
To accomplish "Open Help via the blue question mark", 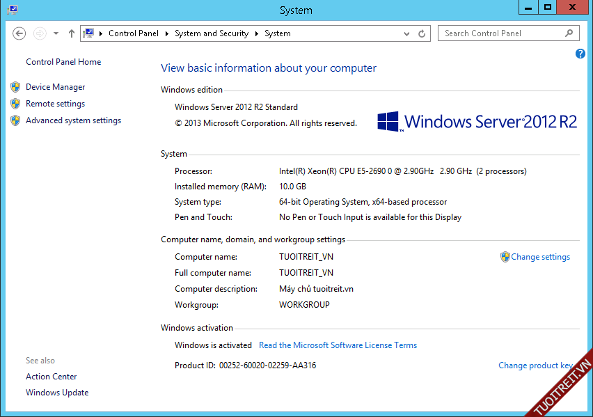I will [580, 54].
